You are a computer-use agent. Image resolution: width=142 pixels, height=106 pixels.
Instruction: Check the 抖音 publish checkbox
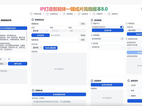point(129,90)
